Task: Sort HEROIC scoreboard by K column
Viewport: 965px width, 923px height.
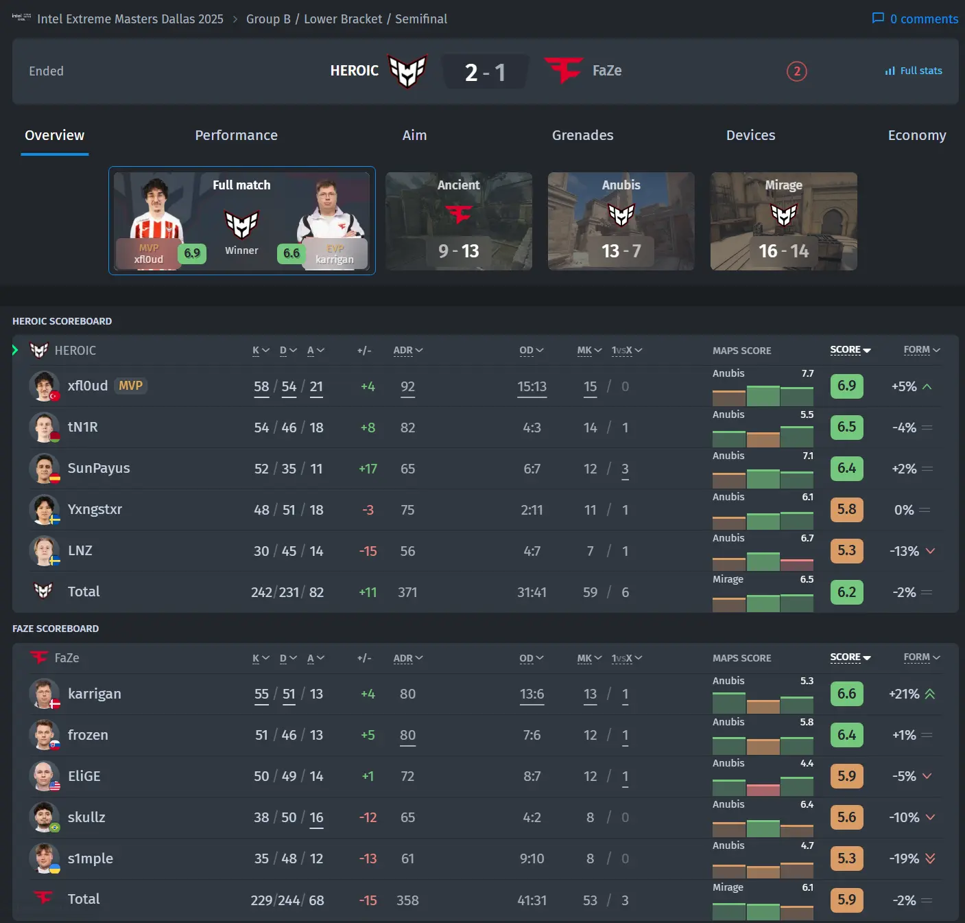Action: (261, 350)
